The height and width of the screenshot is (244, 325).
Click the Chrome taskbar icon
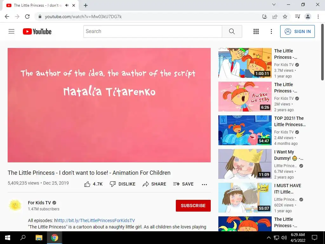pos(55,238)
